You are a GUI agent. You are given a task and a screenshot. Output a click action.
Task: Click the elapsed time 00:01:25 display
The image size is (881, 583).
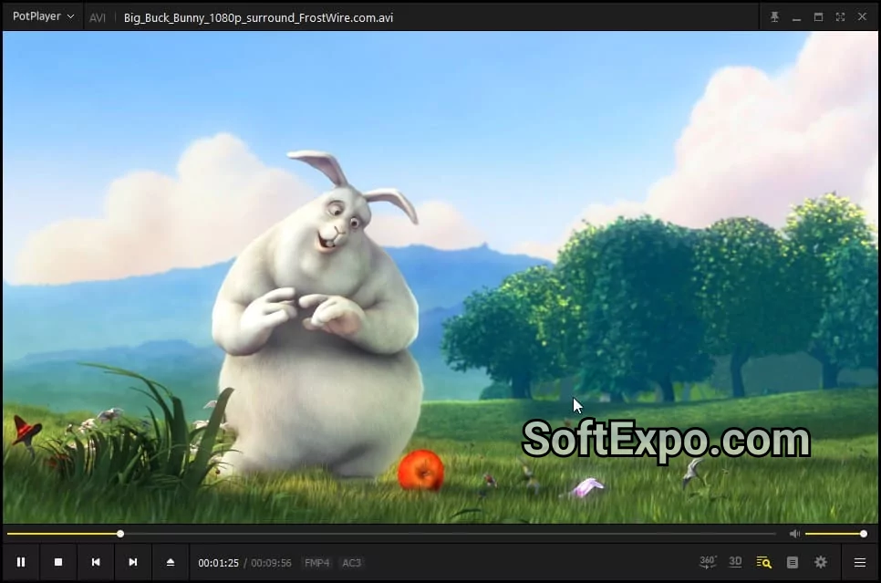tap(218, 563)
